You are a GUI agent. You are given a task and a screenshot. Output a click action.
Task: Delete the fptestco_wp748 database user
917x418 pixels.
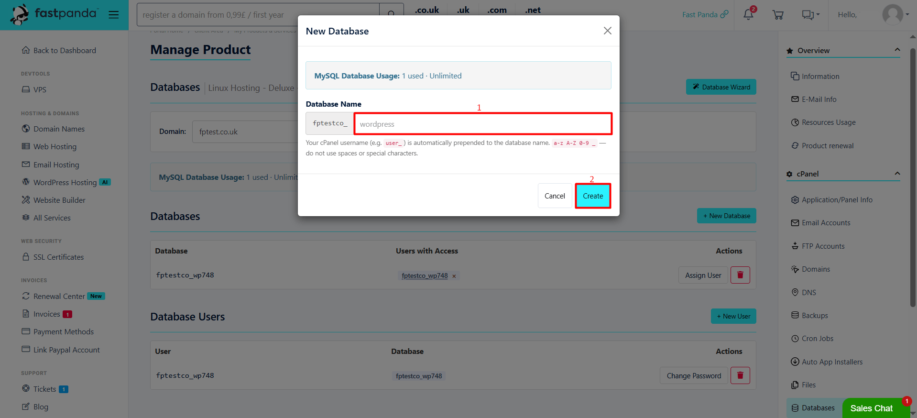[740, 375]
